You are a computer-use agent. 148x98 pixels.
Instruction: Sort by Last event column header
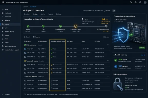point(70,41)
